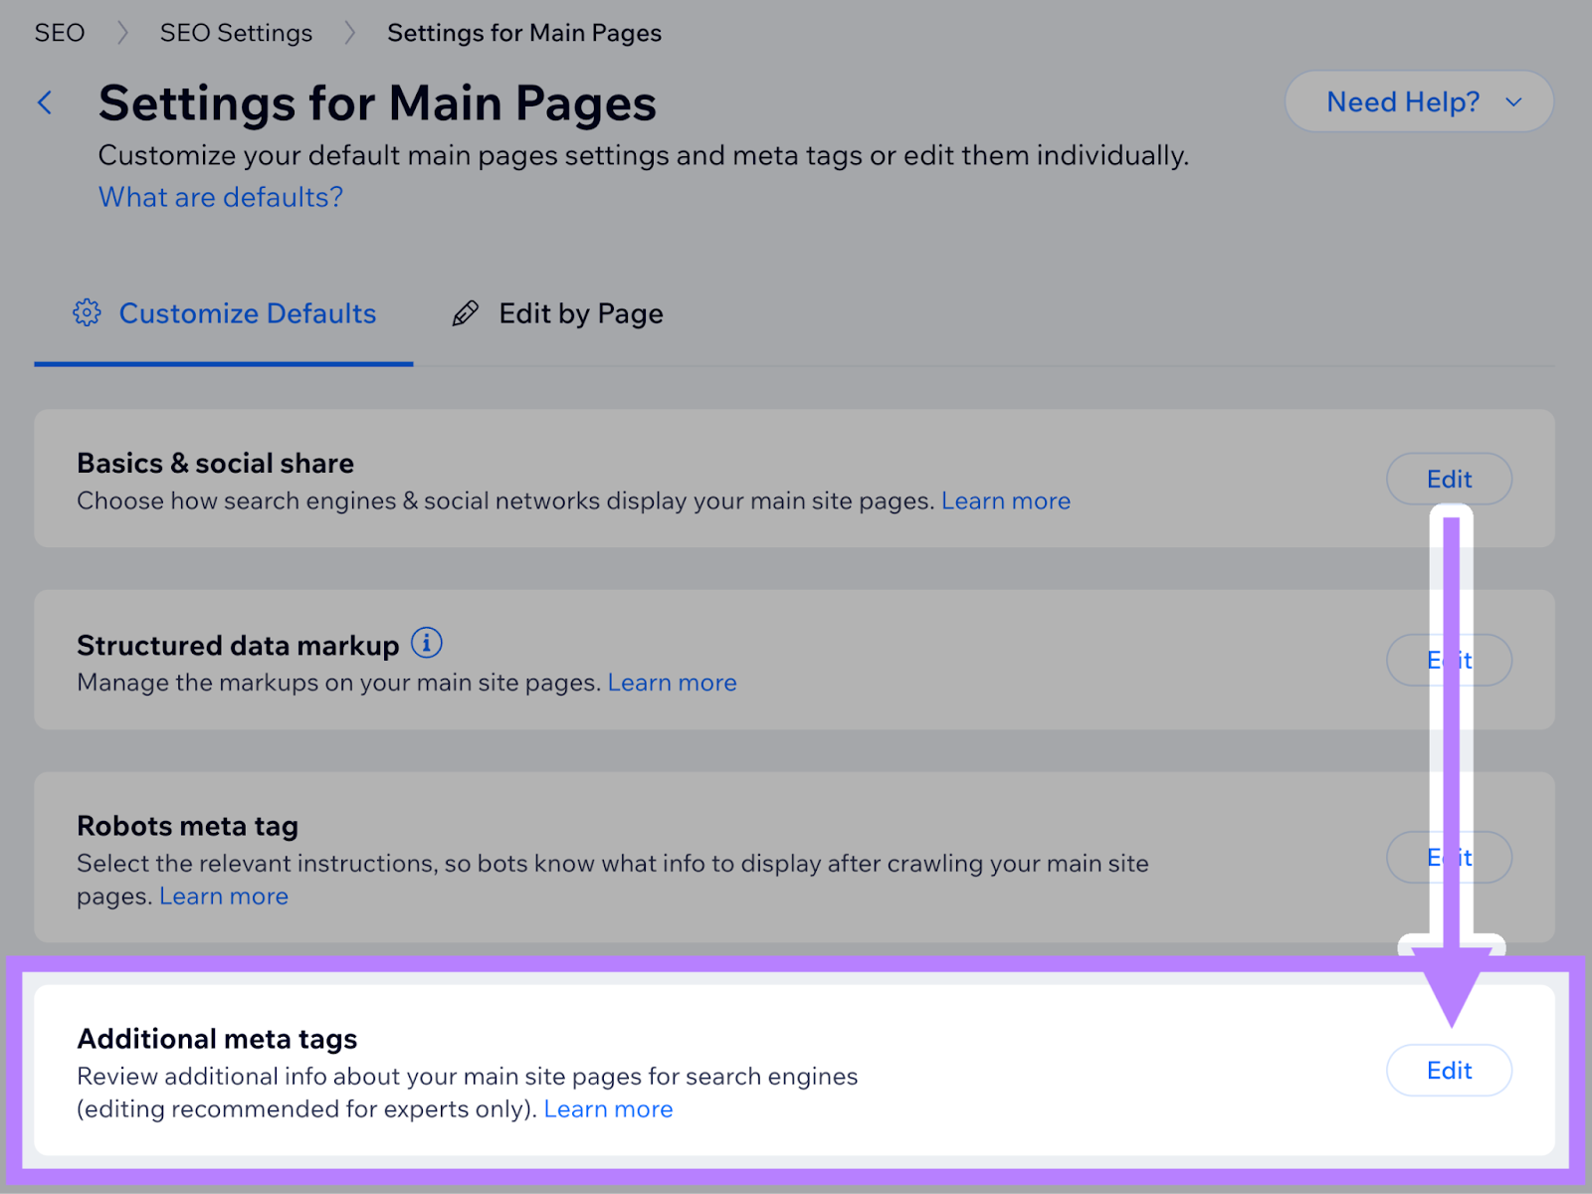Go to SEO in the breadcrumb
The height and width of the screenshot is (1194, 1592).
click(x=60, y=33)
